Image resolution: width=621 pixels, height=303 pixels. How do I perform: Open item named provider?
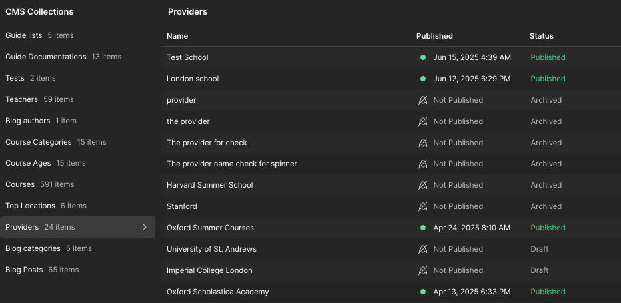tap(181, 100)
